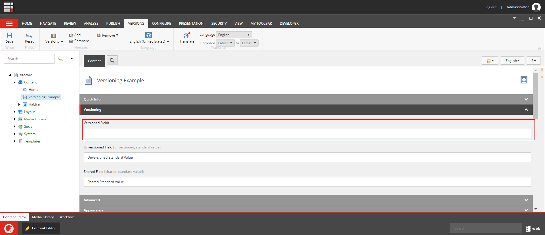Collapse the sitecore root tree node
The image size is (545, 235).
tap(10, 75)
